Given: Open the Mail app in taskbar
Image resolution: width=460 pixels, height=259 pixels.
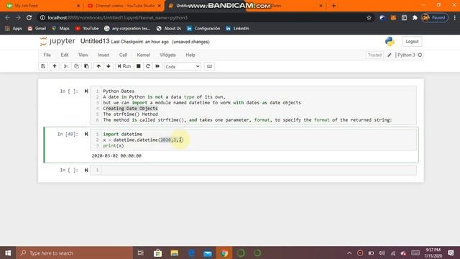Looking at the screenshot, I should pos(208,253).
